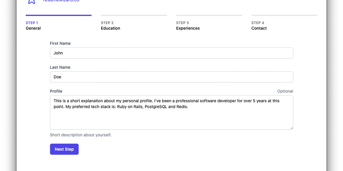
Task: Click the Last Name label
Action: coord(60,67)
